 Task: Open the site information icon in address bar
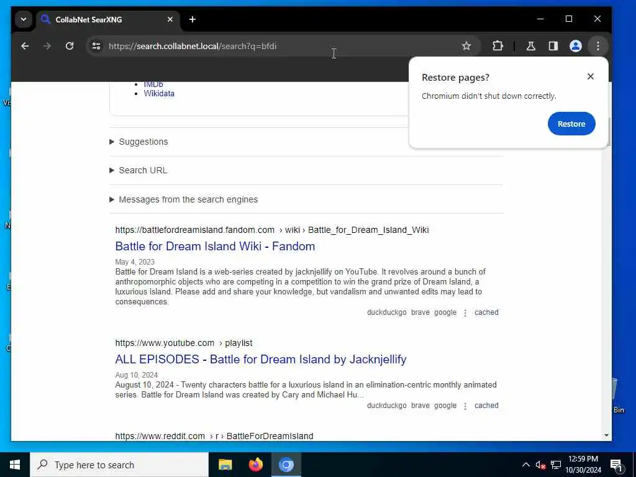pyautogui.click(x=96, y=46)
